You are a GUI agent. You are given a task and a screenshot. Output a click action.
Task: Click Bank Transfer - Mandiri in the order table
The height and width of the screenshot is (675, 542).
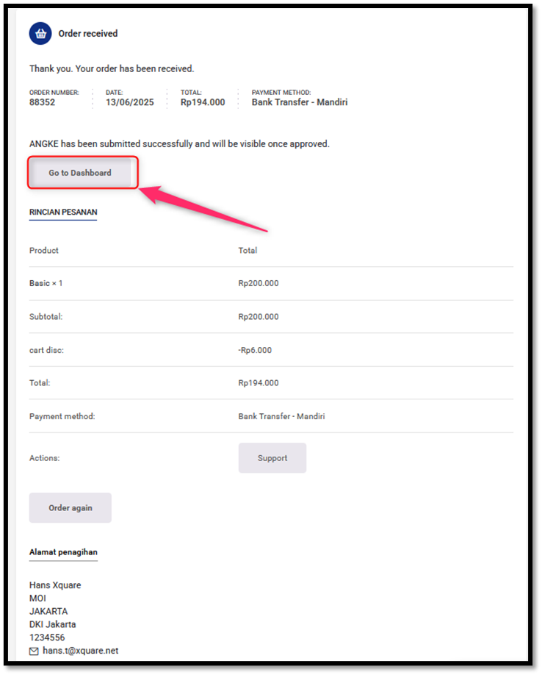[x=281, y=416]
